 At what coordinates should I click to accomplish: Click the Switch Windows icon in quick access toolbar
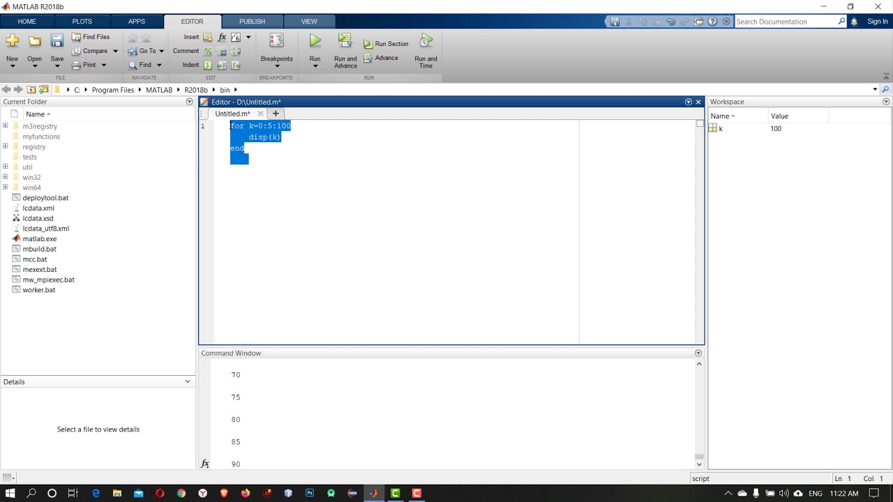[698, 22]
